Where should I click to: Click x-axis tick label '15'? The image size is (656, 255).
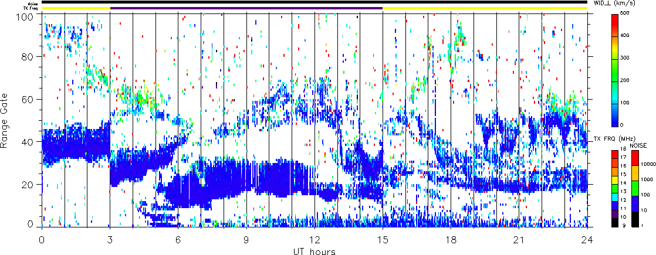383,240
